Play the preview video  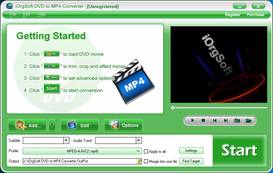192,120
